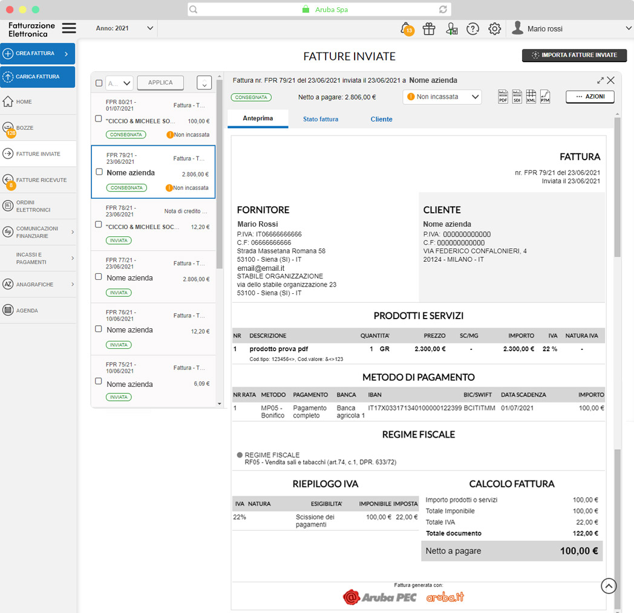Check the select-all invoices checkbox

[99, 83]
